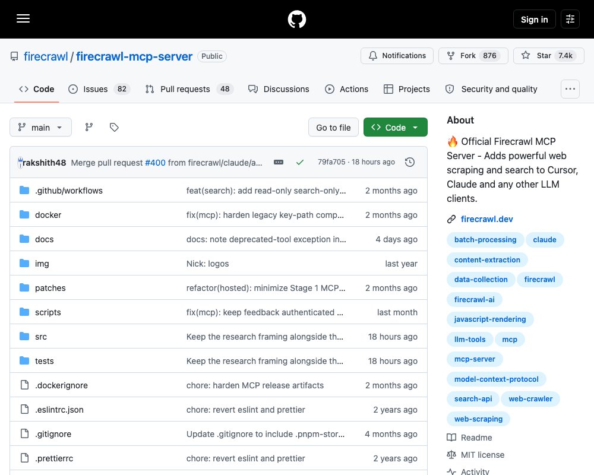594x475 pixels.
Task: Open the docker folder icon
Action: pos(24,215)
